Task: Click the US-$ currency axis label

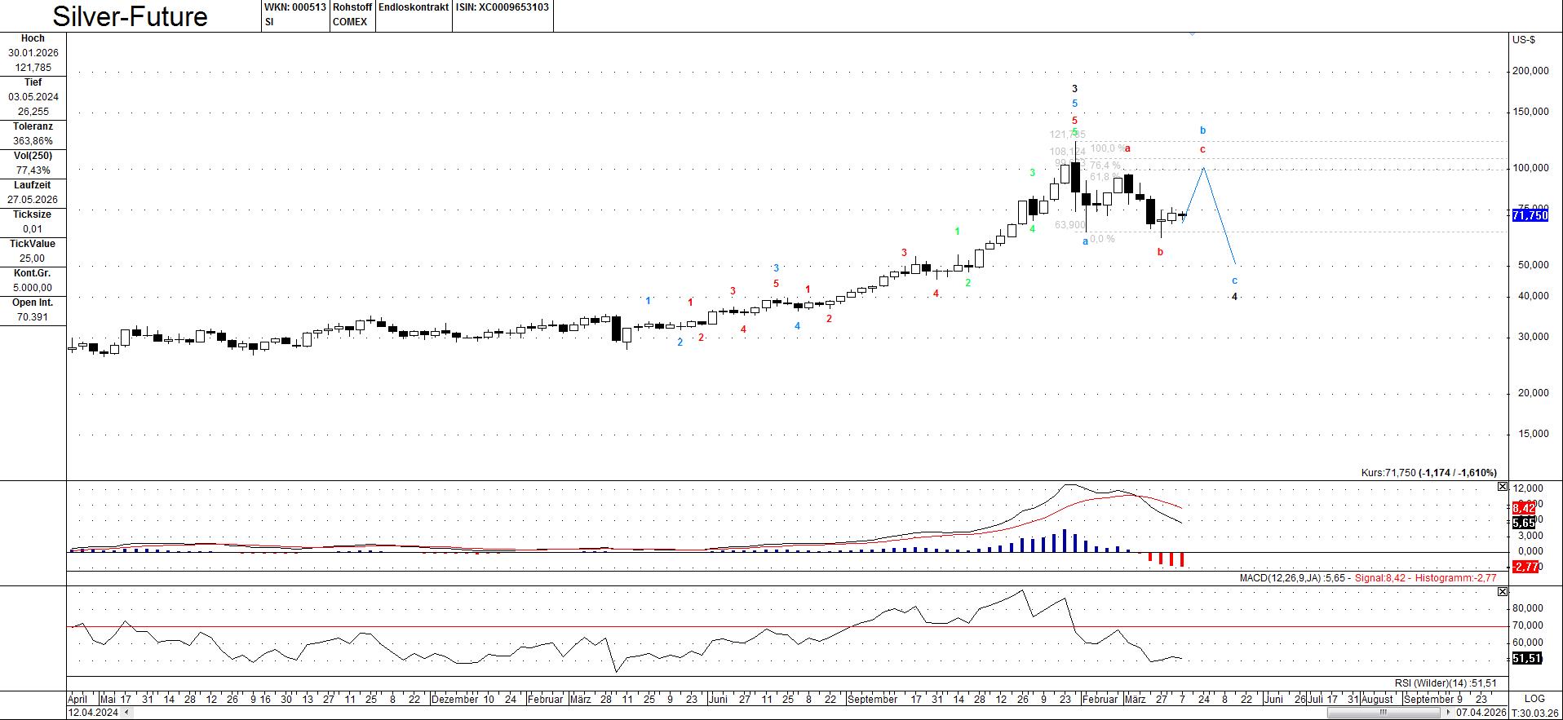Action: 1523,40
